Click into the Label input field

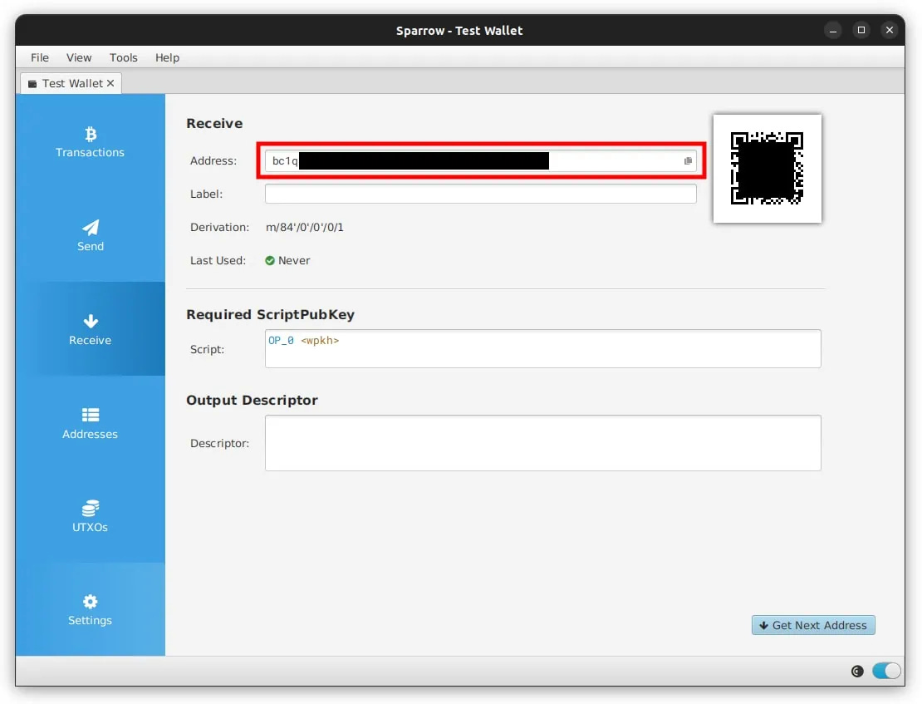[480, 194]
